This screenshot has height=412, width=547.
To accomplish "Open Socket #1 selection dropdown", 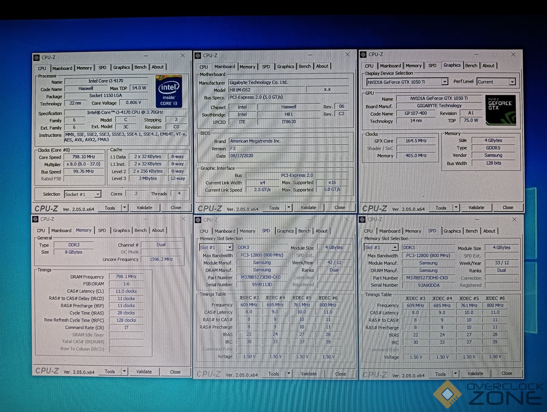I will (97, 194).
